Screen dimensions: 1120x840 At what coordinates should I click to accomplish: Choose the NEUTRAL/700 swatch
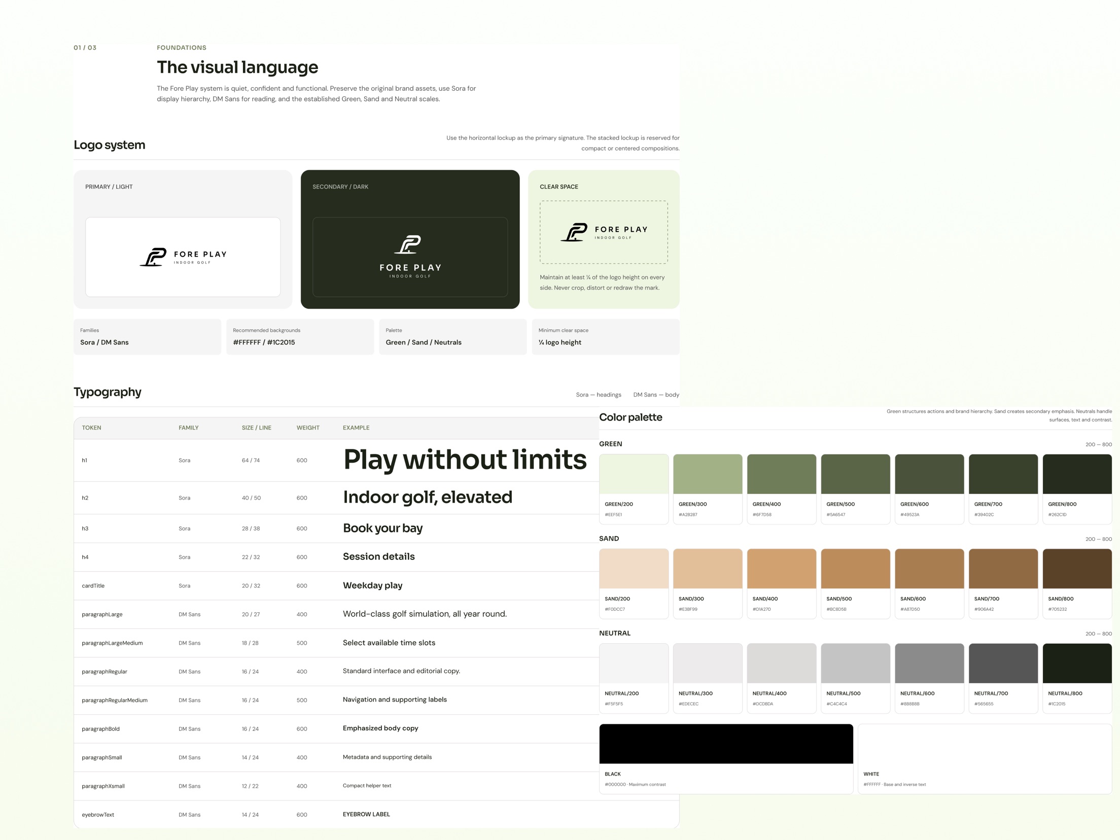coord(1003,678)
